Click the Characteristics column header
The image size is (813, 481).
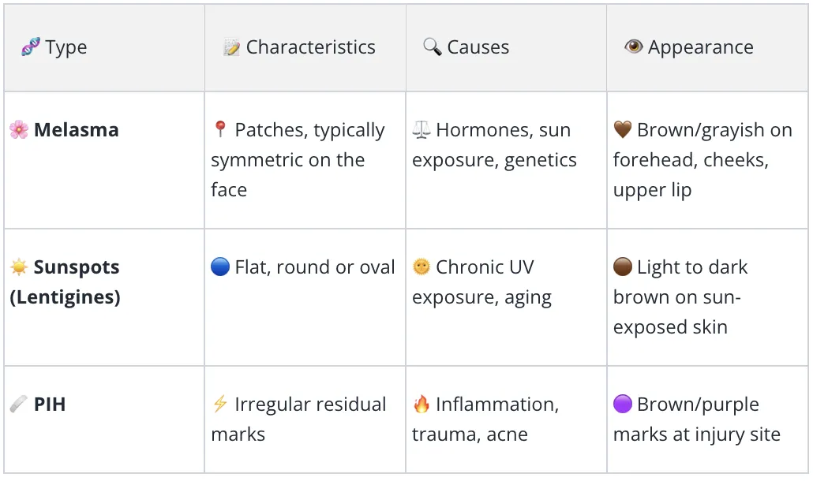310,47
